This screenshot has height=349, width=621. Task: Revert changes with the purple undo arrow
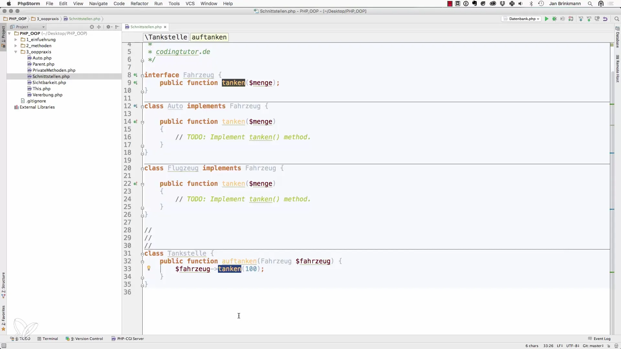pos(605,19)
